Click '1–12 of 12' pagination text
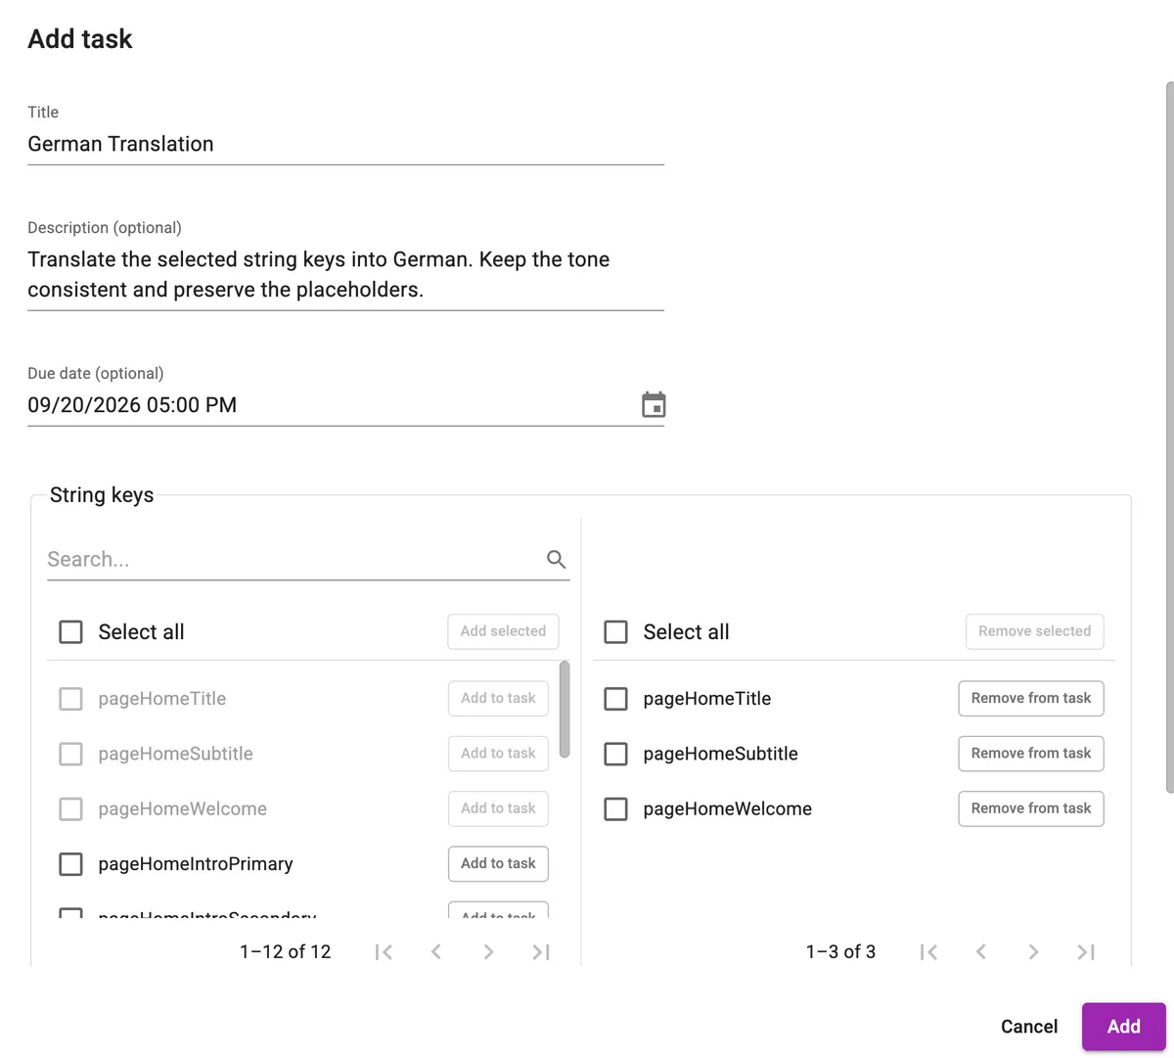Screen dimensions: 1174x1058 [286, 951]
